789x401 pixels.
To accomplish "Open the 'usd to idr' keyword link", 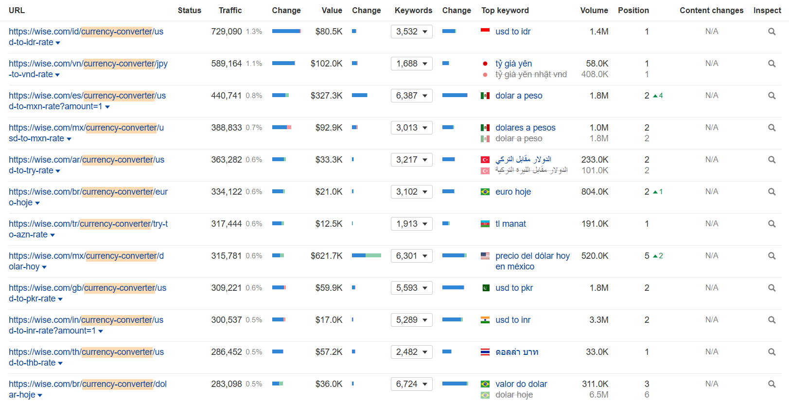I will (513, 32).
